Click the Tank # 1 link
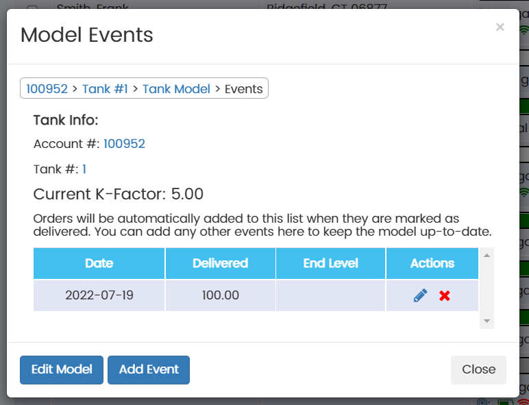 (x=84, y=169)
